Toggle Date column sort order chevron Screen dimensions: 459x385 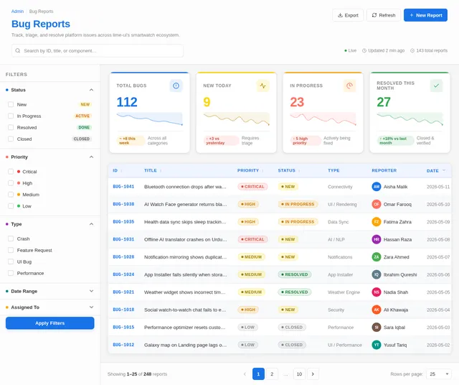tap(444, 170)
